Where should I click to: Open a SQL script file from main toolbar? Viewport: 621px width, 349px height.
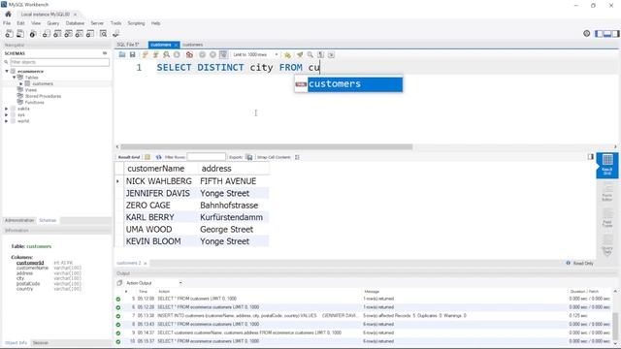coord(19,34)
